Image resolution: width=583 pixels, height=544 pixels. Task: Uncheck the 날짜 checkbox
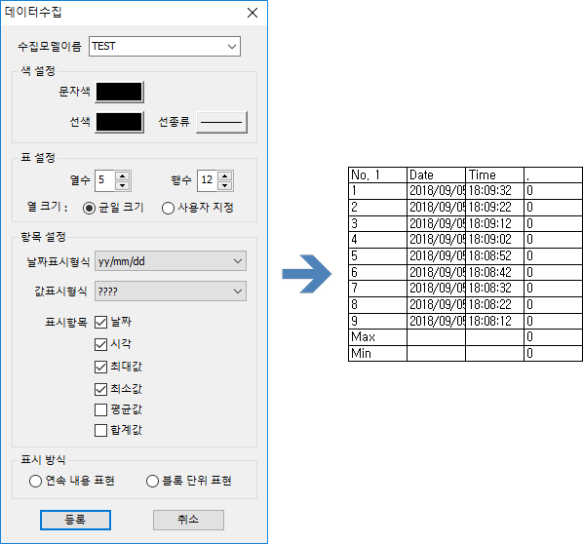coord(100,322)
